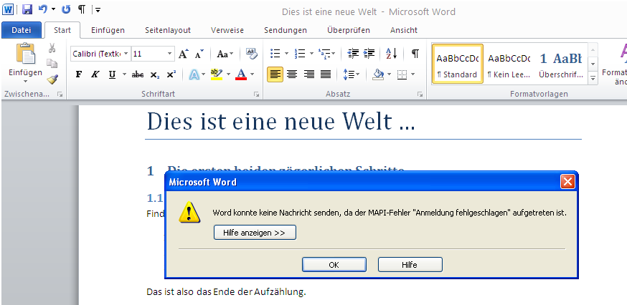This screenshot has width=627, height=305.
Task: Apply the Kein Leerraum style
Action: coord(509,64)
